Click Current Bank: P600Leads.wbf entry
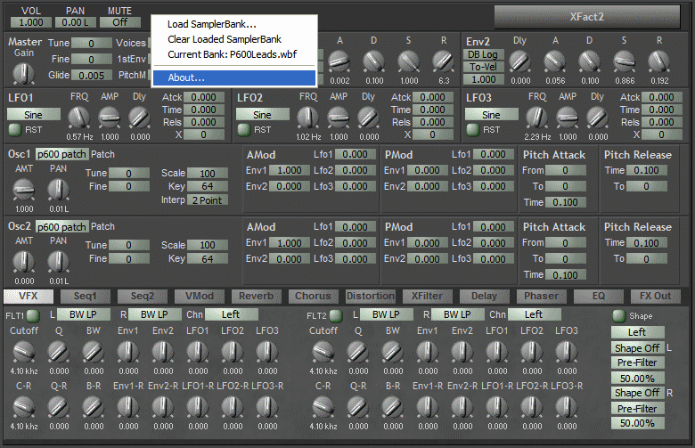 [x=234, y=54]
